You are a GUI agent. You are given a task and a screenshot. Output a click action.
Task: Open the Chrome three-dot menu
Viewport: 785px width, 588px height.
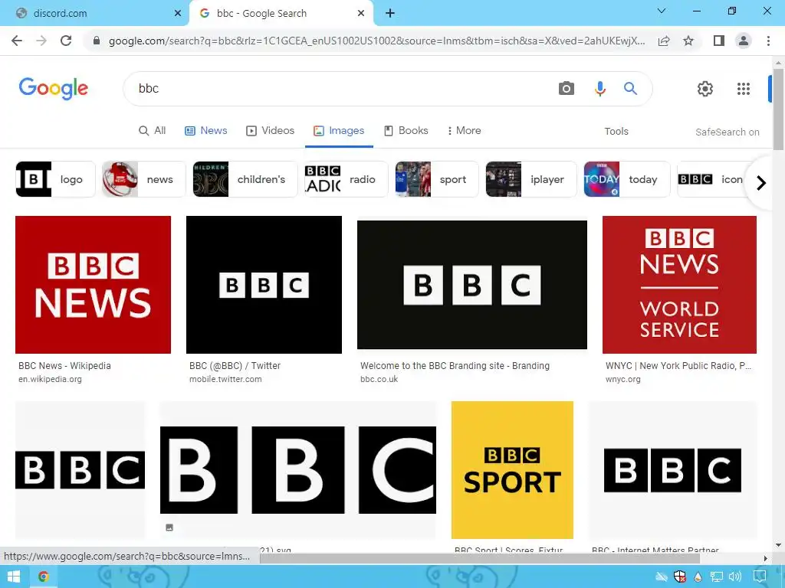(x=768, y=41)
